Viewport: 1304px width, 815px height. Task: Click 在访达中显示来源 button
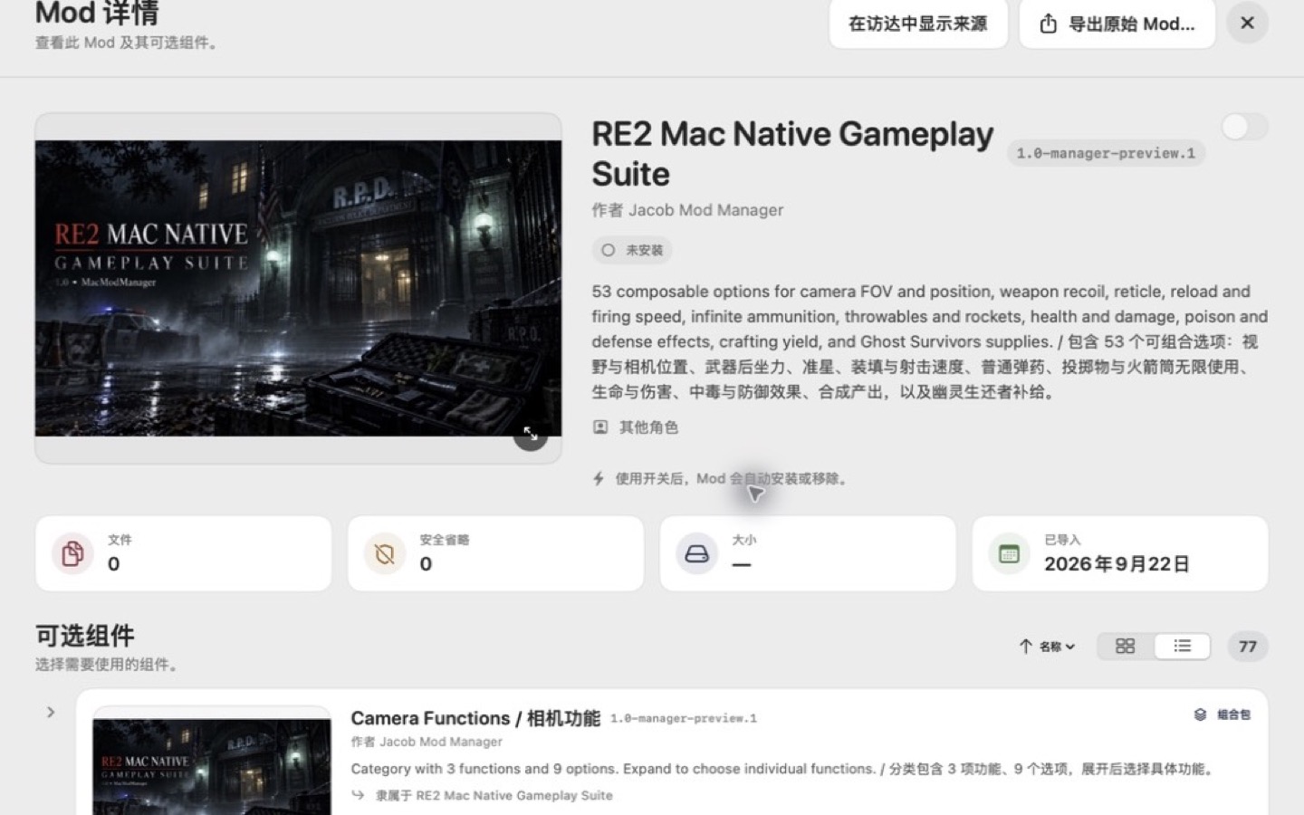(918, 24)
